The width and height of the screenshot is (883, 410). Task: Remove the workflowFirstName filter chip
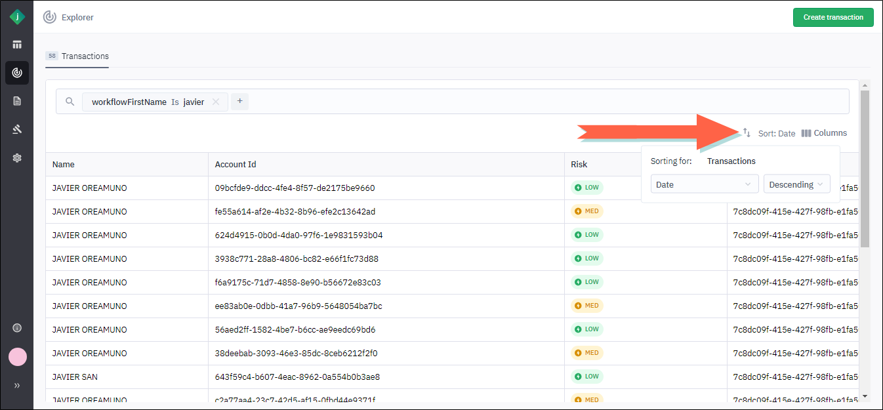(x=216, y=102)
